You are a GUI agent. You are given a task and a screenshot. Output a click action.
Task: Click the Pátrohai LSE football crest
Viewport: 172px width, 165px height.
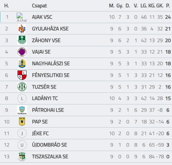coord(22,110)
